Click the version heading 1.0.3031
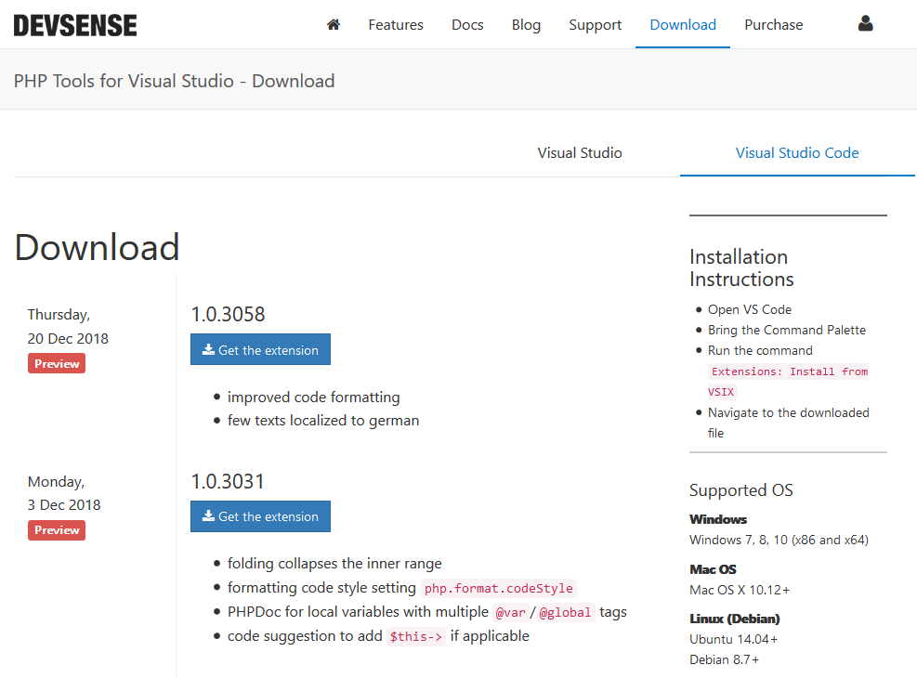 click(228, 482)
